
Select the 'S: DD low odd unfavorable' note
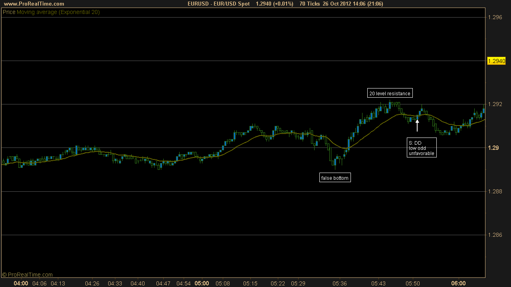click(x=422, y=148)
